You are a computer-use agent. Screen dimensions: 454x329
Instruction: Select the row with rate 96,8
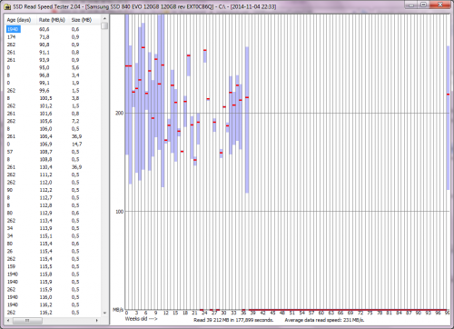(x=53, y=75)
